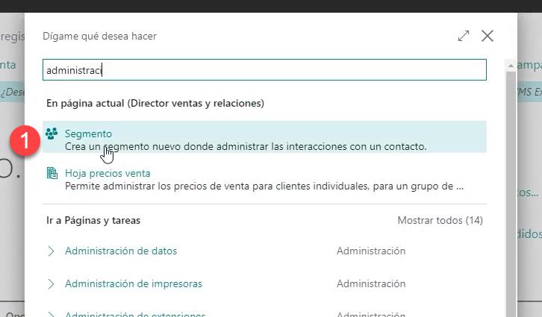Click Administración category beside Administración de datos
This screenshot has width=542, height=317.
coord(370,251)
